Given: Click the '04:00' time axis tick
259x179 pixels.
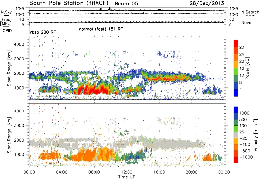Looking at the screenshot, I should pos(62,172).
